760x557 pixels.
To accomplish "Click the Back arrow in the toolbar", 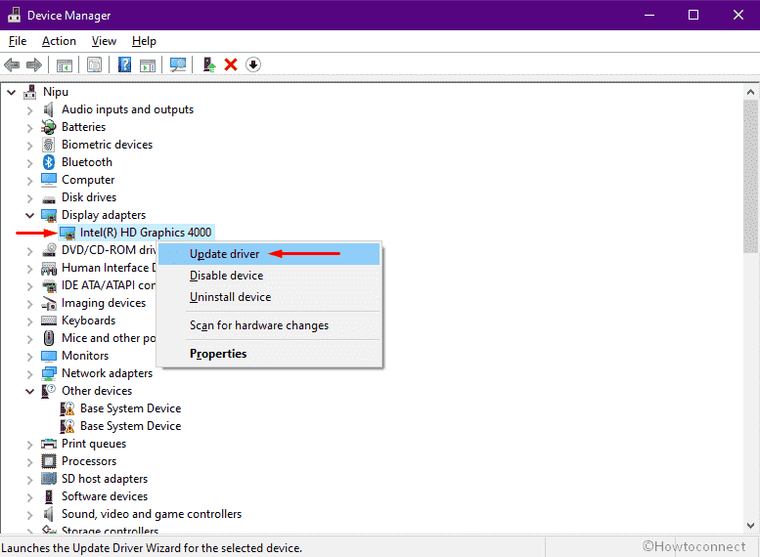I will tap(12, 64).
